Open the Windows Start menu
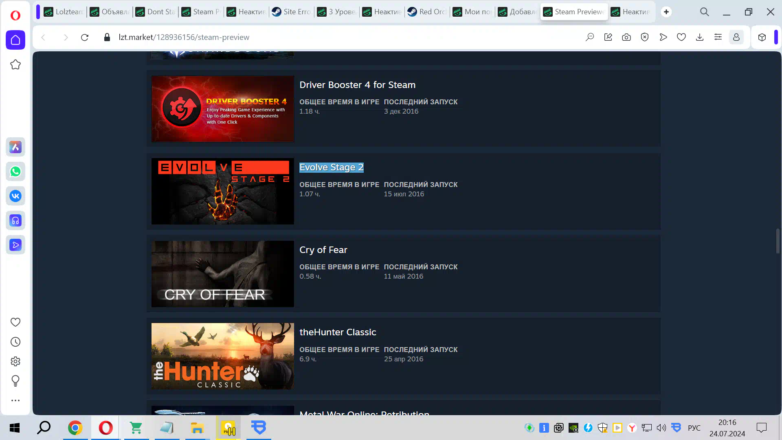The width and height of the screenshot is (782, 440). [15, 428]
